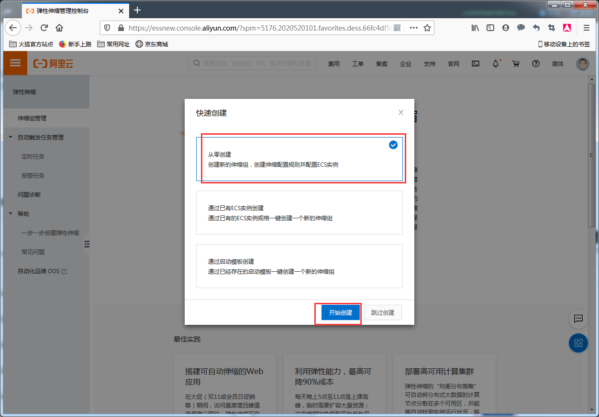Open the shopping cart icon
This screenshot has width=599, height=417.
point(516,64)
